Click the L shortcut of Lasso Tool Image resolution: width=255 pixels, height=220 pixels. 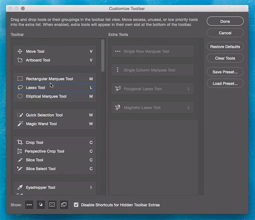(91, 87)
